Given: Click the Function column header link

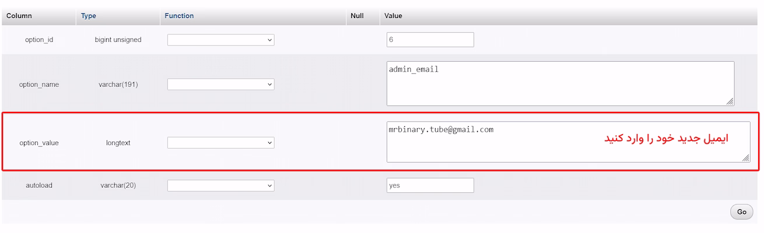Looking at the screenshot, I should pos(179,16).
